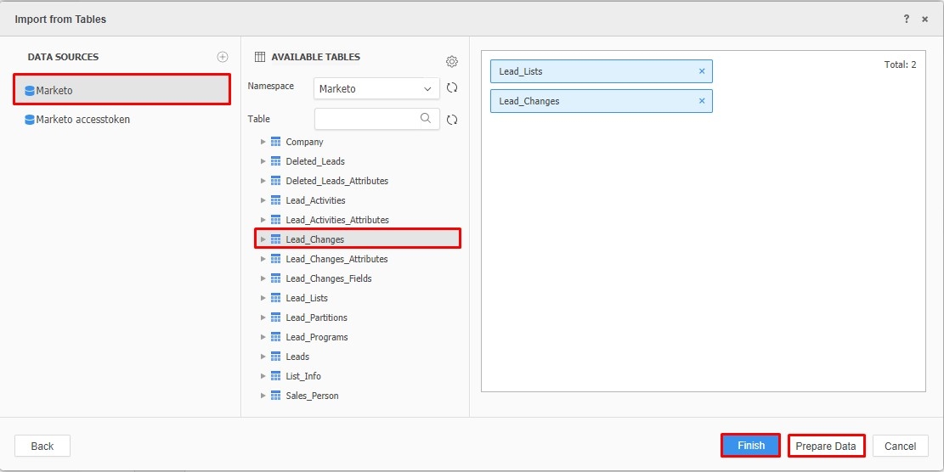Expand the Company table
Screen dimensions: 944x472
point(263,142)
